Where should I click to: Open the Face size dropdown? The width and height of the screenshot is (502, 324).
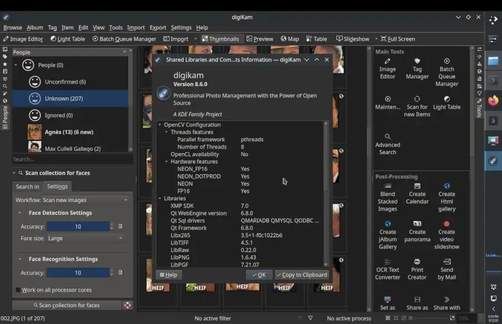pos(85,238)
